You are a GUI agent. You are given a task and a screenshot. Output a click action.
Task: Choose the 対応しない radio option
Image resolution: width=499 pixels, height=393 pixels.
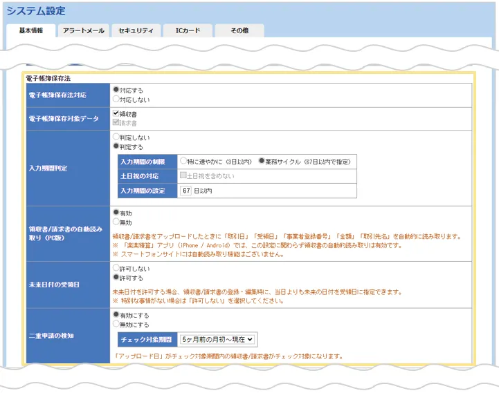point(116,99)
